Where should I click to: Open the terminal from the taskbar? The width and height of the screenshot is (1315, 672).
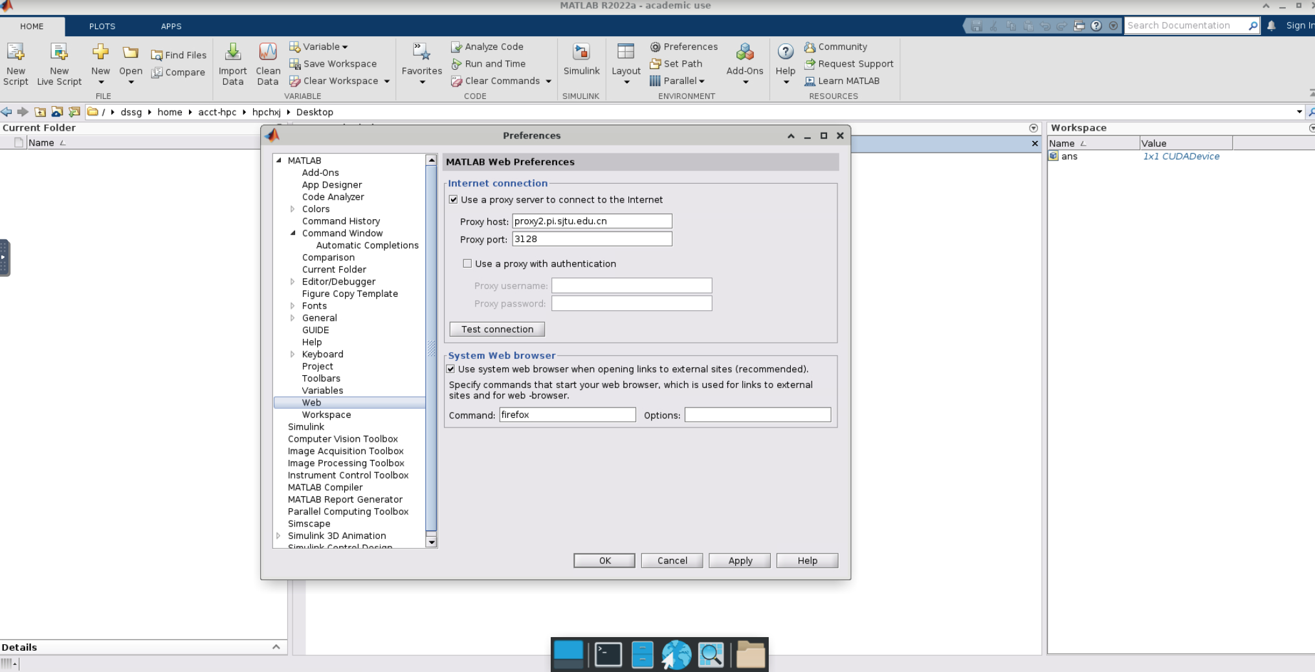point(608,655)
